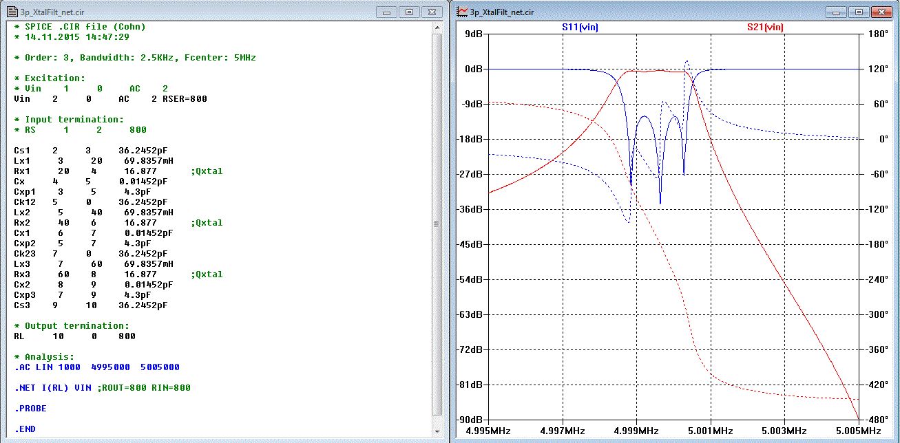Maximize the waveform plot window

(x=859, y=12)
